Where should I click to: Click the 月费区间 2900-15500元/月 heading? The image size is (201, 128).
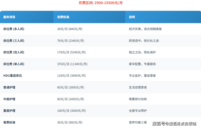pyautogui.click(x=100, y=3)
